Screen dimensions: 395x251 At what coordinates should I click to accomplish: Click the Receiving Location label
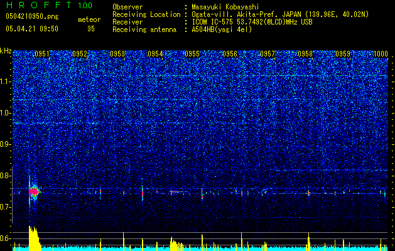tap(146, 14)
